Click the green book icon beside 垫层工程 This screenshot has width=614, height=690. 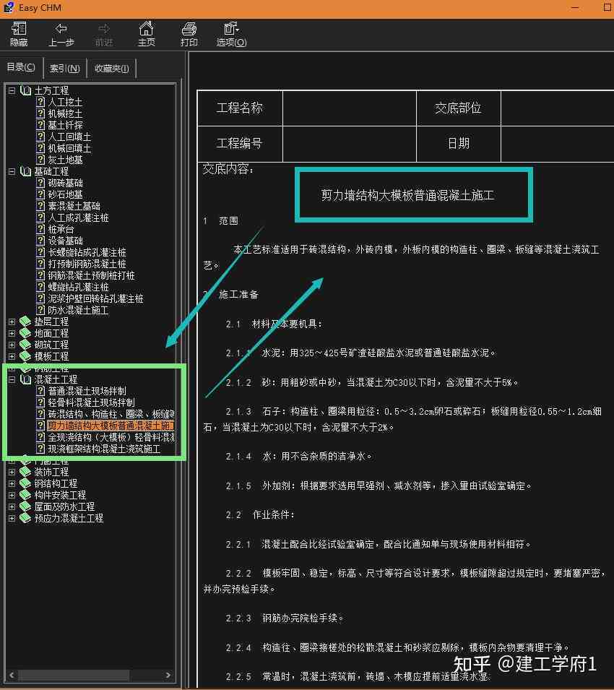(25, 322)
